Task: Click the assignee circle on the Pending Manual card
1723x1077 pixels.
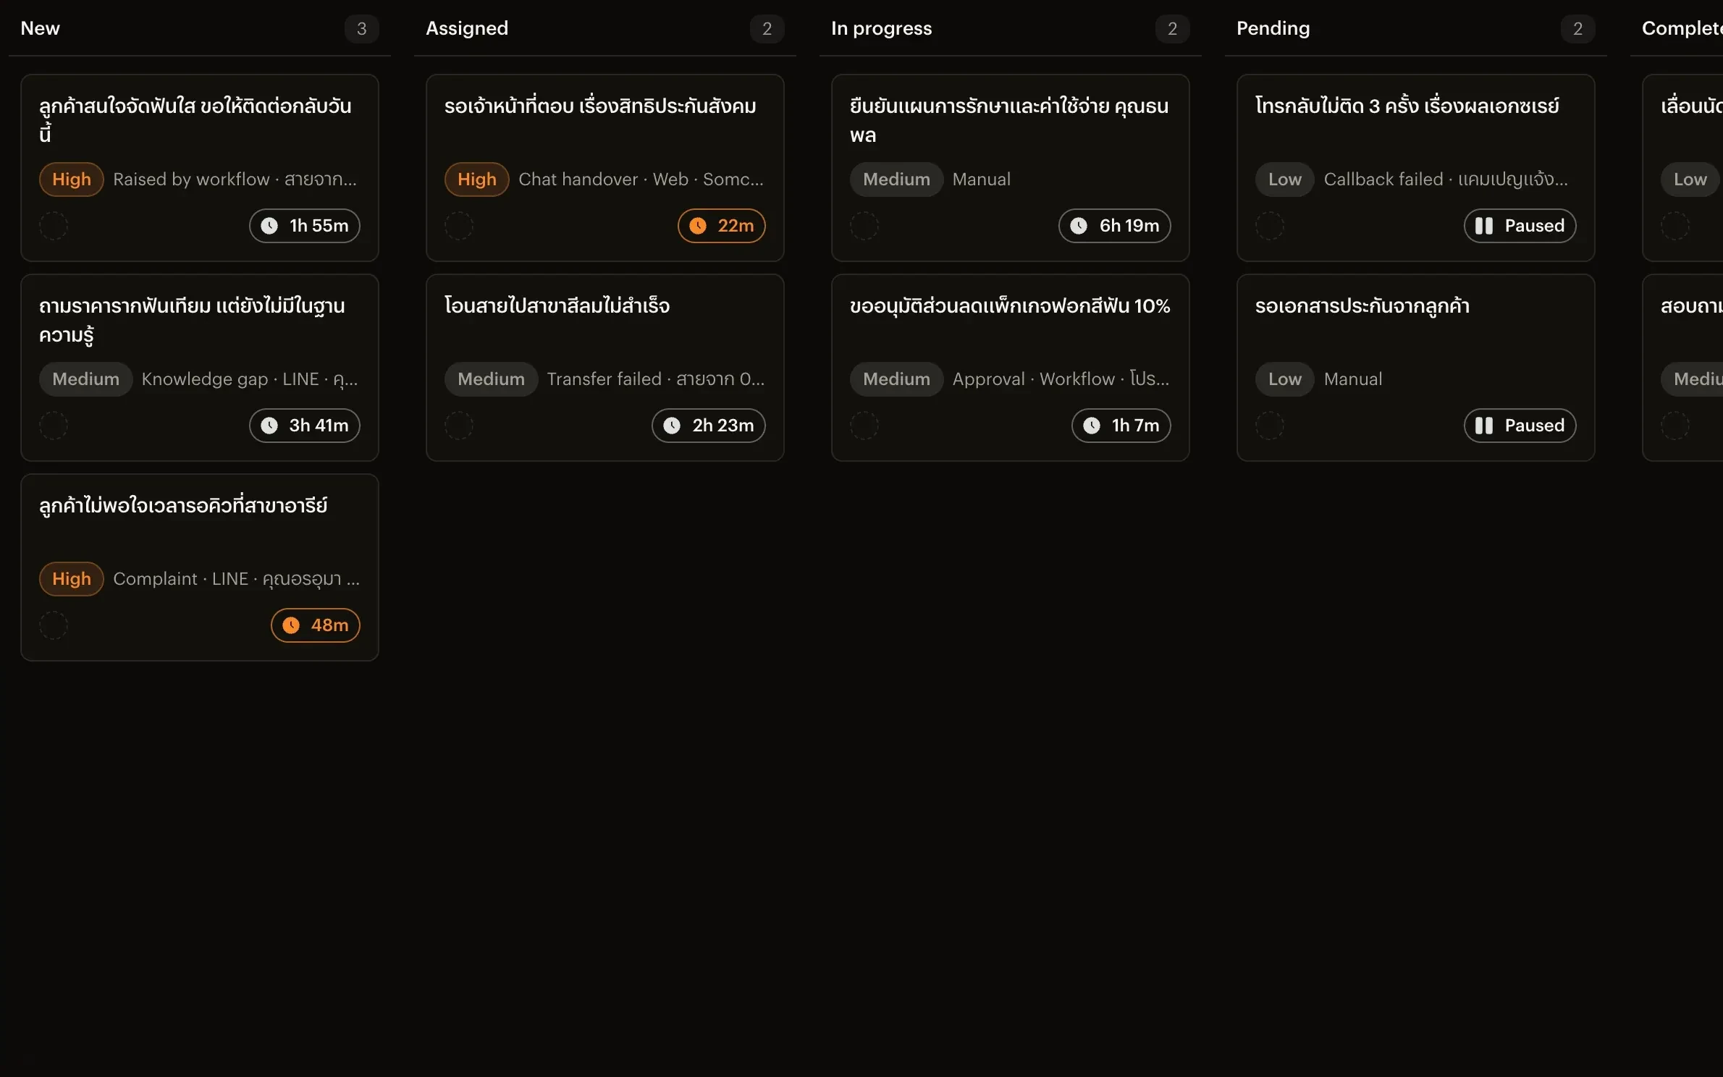Action: [x=1270, y=426]
